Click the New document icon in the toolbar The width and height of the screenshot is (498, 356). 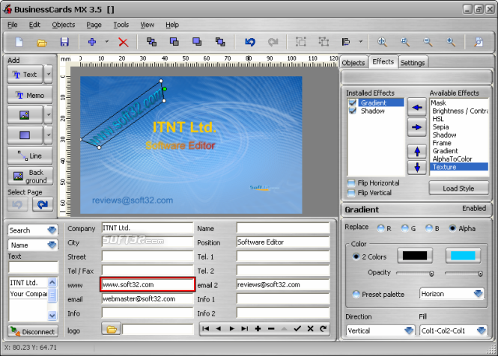click(x=19, y=42)
